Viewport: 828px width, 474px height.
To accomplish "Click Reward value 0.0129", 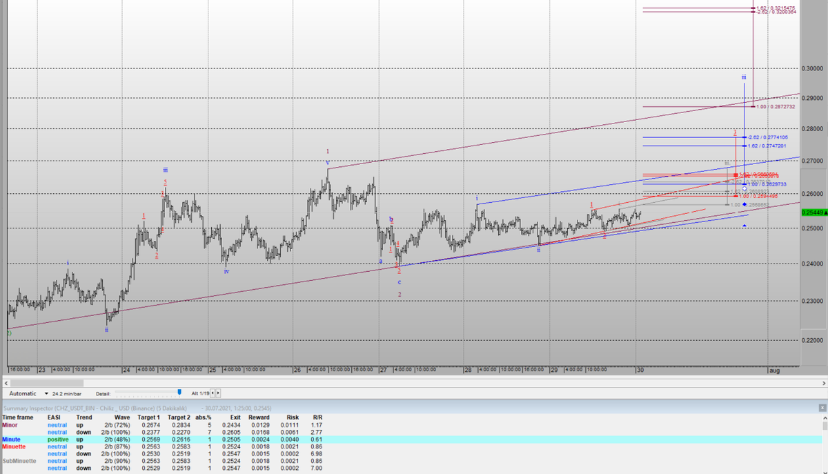I will click(260, 425).
